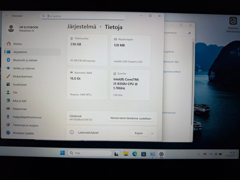Screen dimensions: 240x180
Task: Open the Asennettu RAM 16,0 Gt card
Action: pyautogui.click(x=87, y=84)
